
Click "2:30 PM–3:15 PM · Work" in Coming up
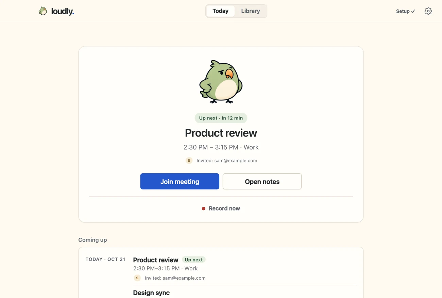click(x=165, y=268)
